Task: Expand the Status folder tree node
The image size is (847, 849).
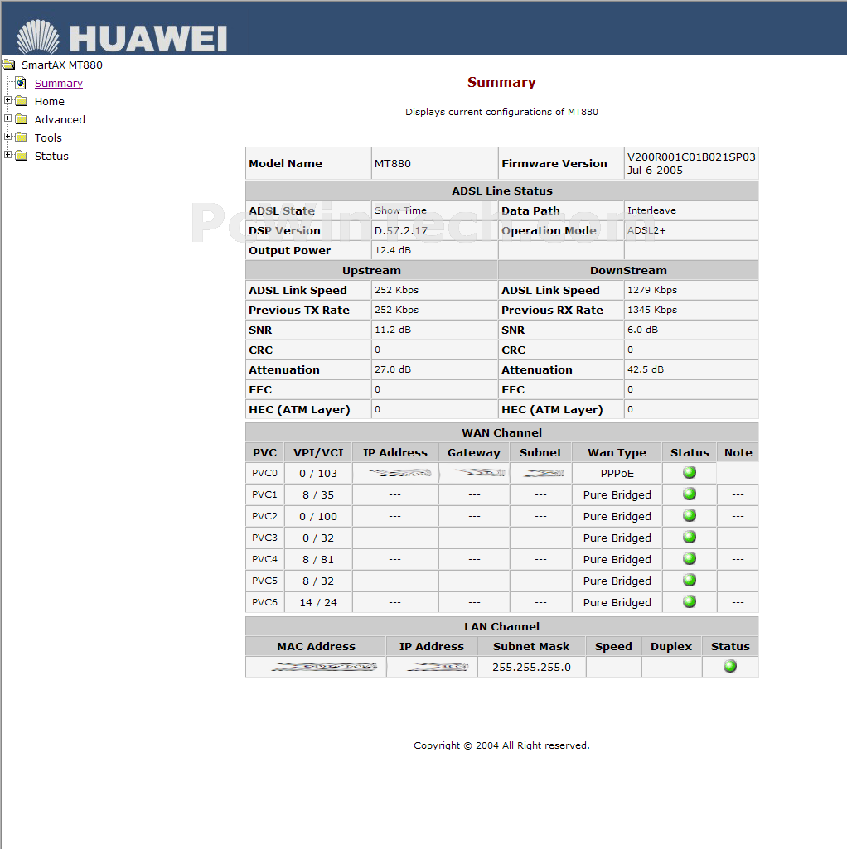Action: 7,154
